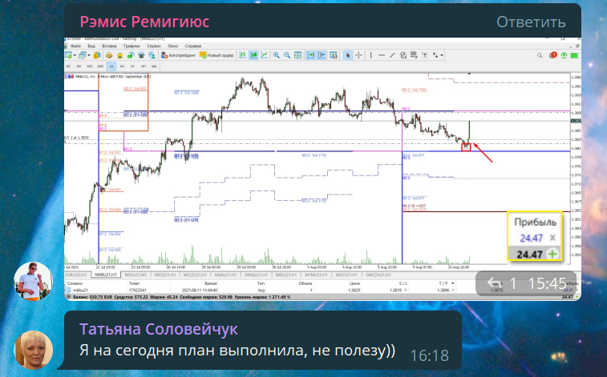
Task: Select the cursor arrow tool
Action: [x=348, y=55]
